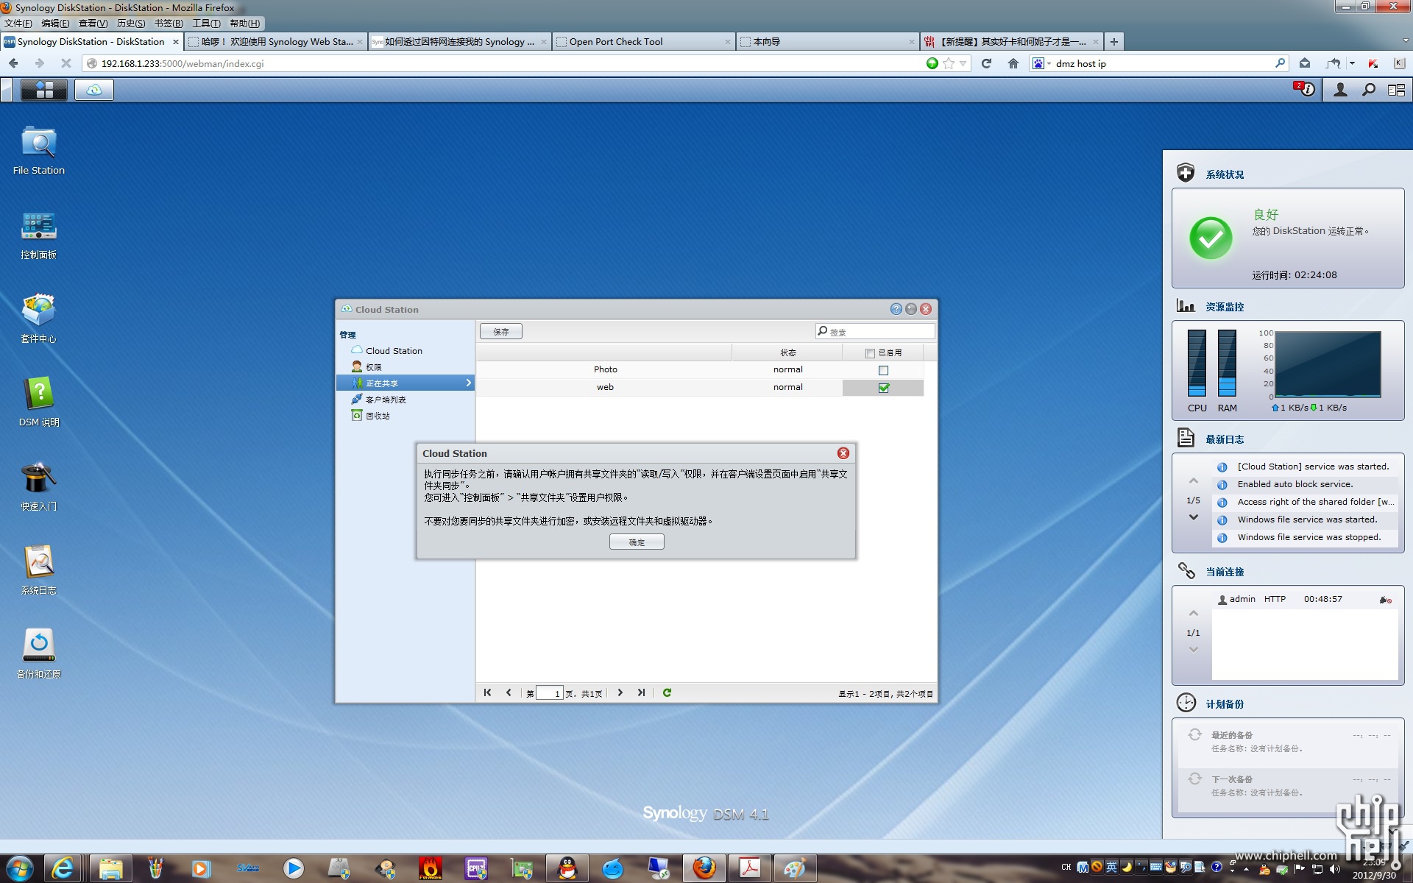Collapse the 最新日志 log list upward arrow
This screenshot has width=1413, height=883.
tap(1194, 481)
